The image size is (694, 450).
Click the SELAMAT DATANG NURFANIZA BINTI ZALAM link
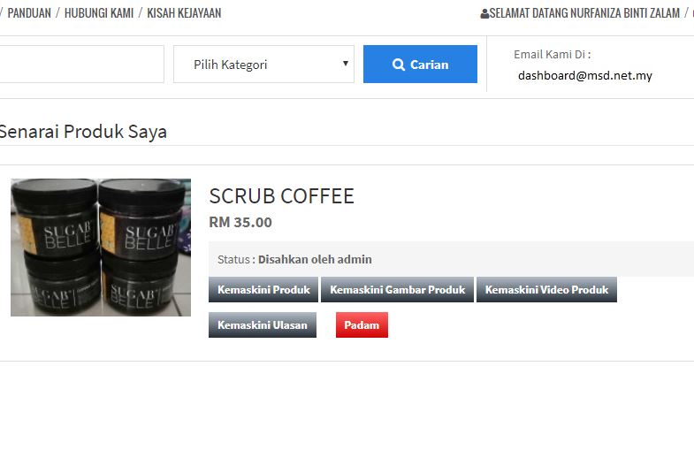pos(584,13)
